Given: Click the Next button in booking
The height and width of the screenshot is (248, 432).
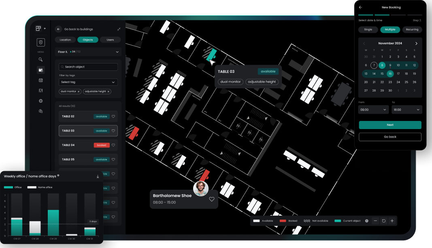Looking at the screenshot, I should (390, 125).
